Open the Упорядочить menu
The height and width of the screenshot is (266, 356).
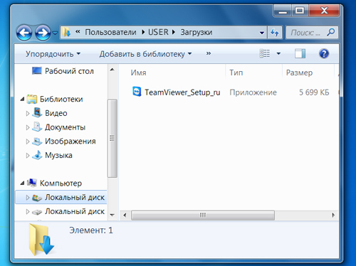coord(53,54)
